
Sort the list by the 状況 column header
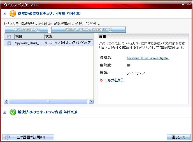coord(69,37)
